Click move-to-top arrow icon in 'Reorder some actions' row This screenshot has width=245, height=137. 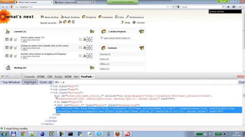(x=89, y=56)
